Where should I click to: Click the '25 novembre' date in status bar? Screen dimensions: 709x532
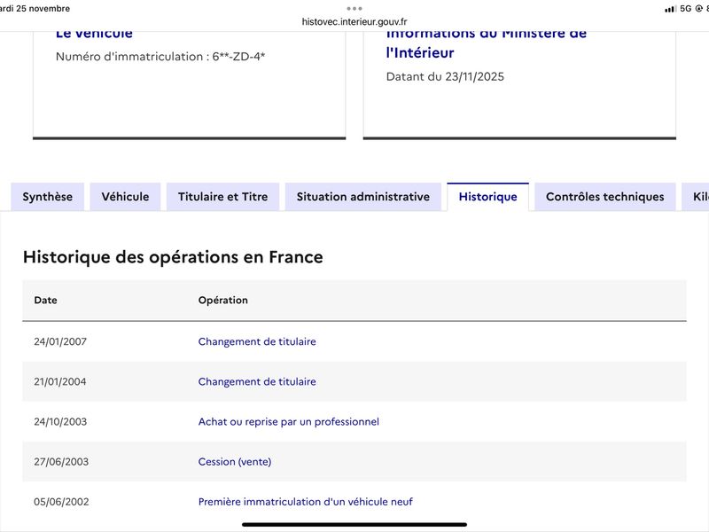[43, 9]
